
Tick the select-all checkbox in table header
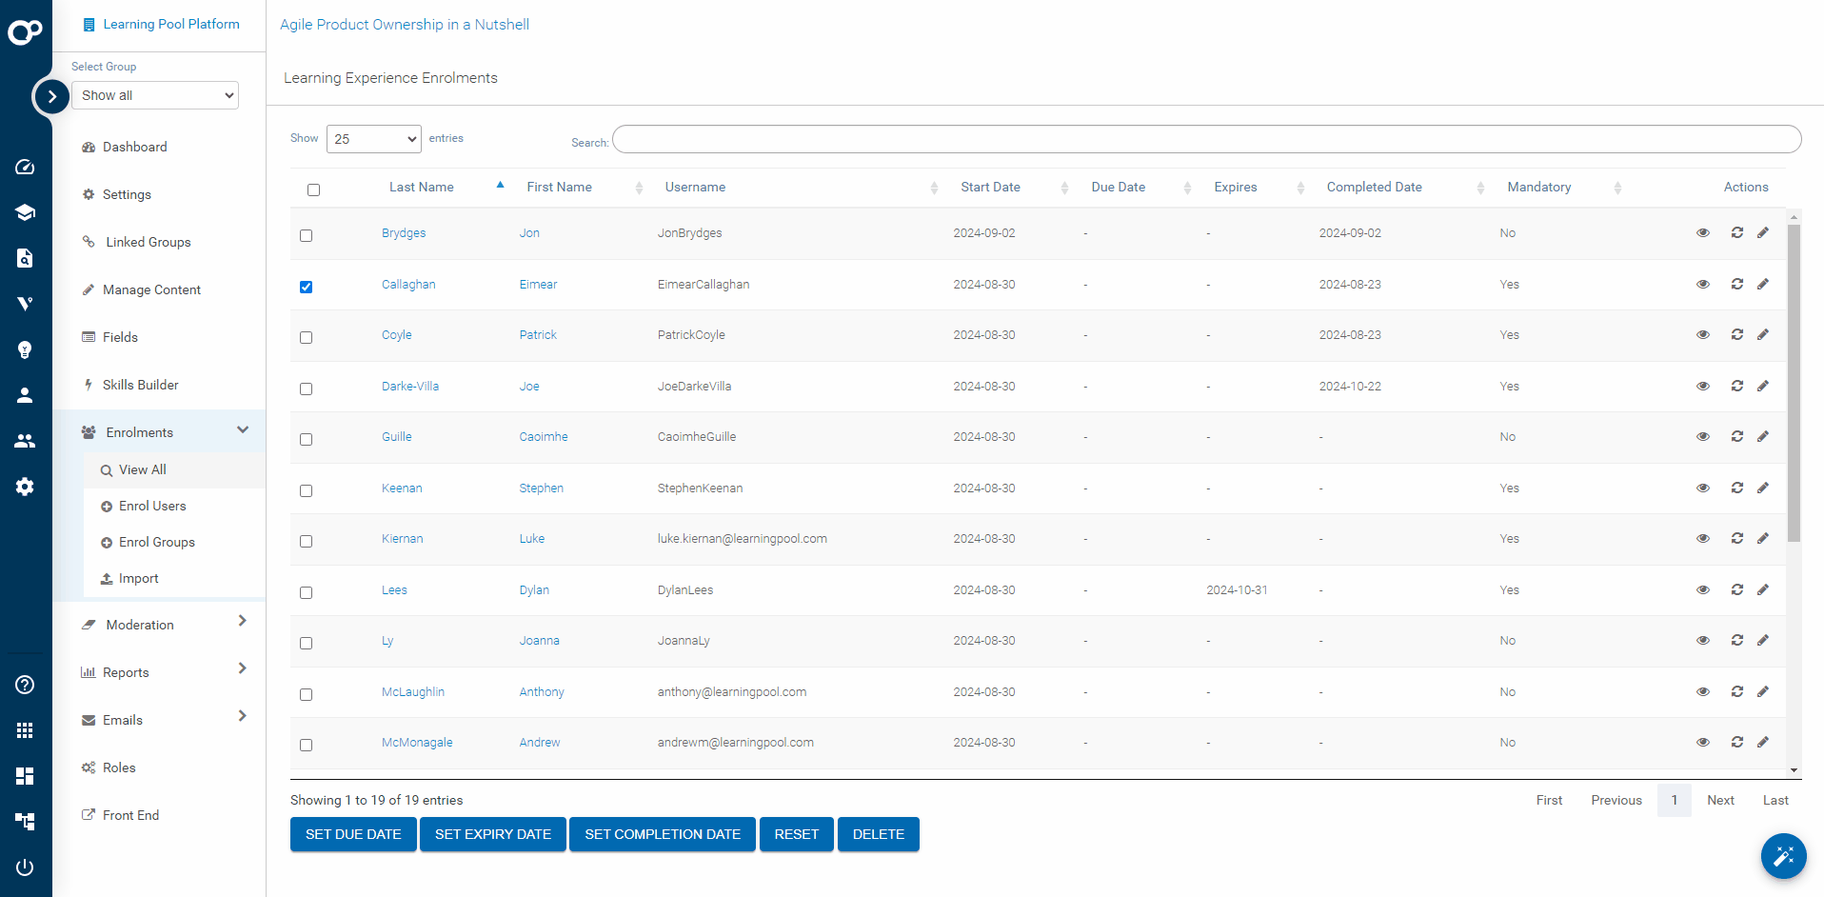(x=313, y=189)
